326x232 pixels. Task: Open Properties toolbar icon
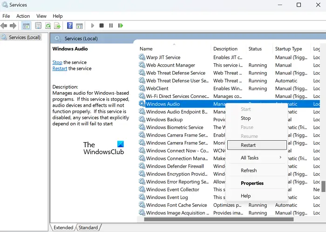(x=38, y=26)
